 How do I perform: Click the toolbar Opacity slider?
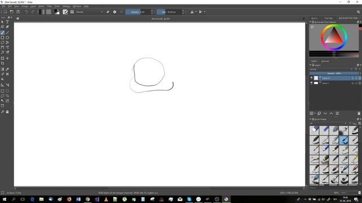coord(138,12)
